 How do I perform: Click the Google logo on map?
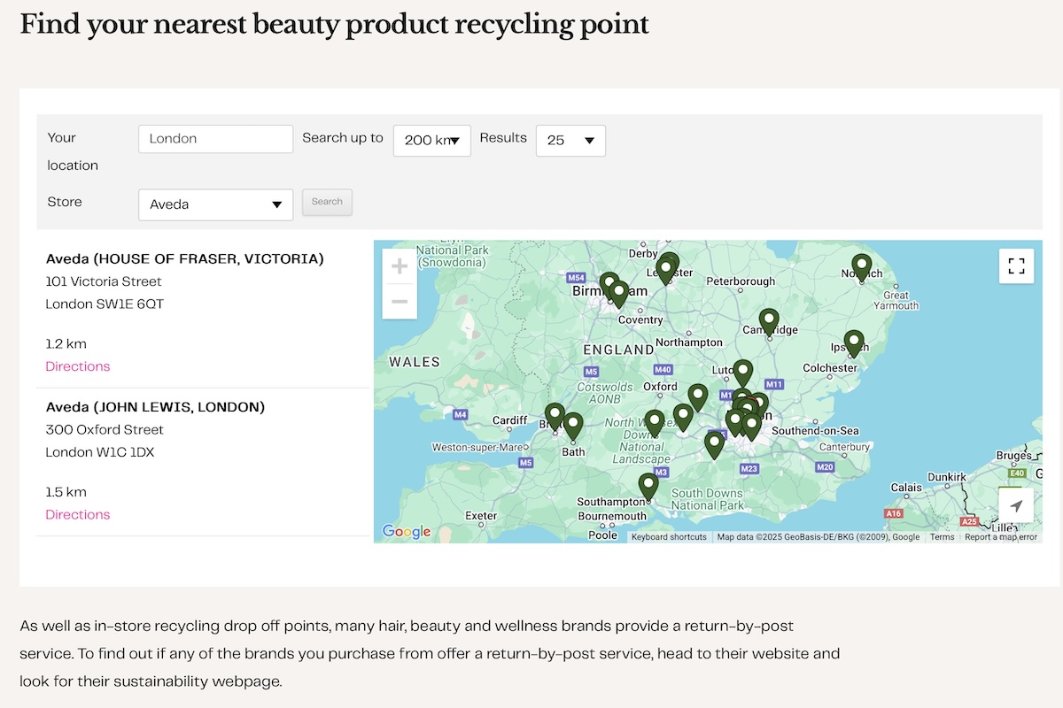tap(407, 532)
